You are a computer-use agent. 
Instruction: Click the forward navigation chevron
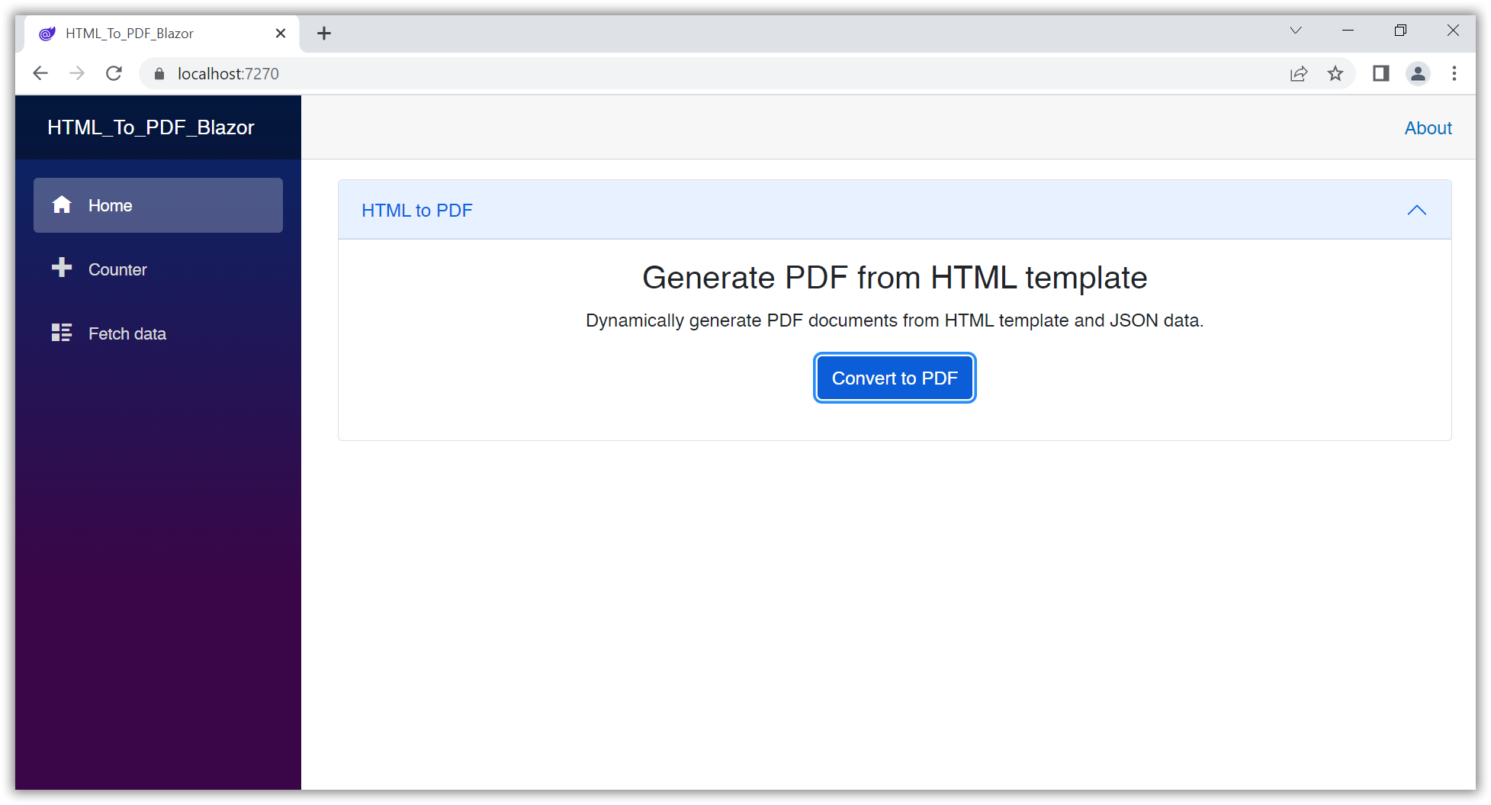(77, 73)
